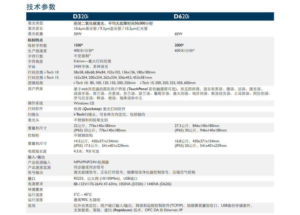The image size is (300, 215).
Task: Select the 最高90% 无凝结 humidity value
Action: [x=87, y=200]
